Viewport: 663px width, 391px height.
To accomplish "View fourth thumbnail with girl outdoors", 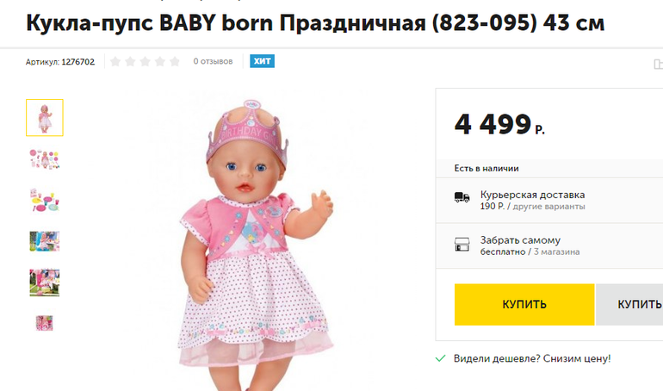I will click(45, 241).
